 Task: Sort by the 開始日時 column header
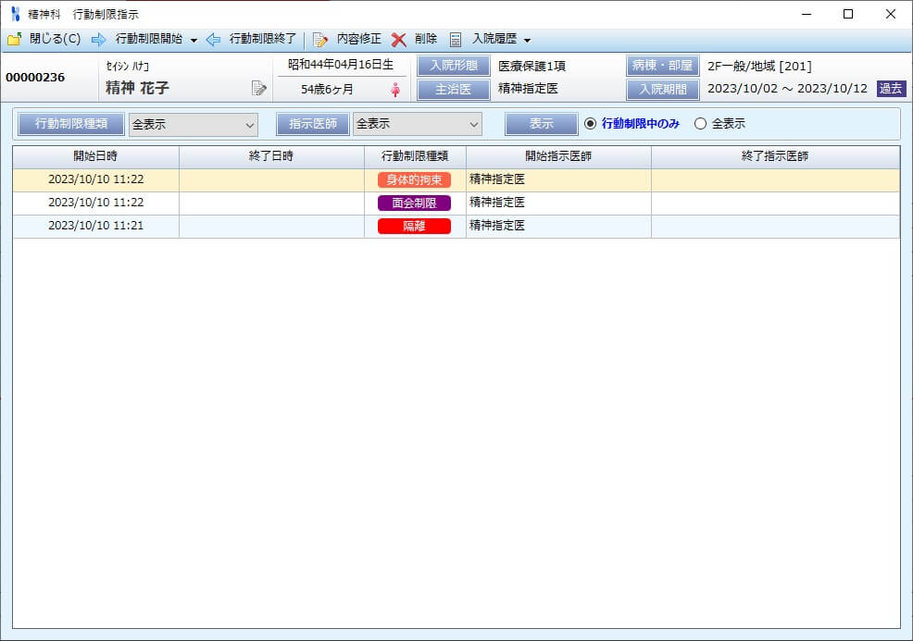[x=95, y=156]
